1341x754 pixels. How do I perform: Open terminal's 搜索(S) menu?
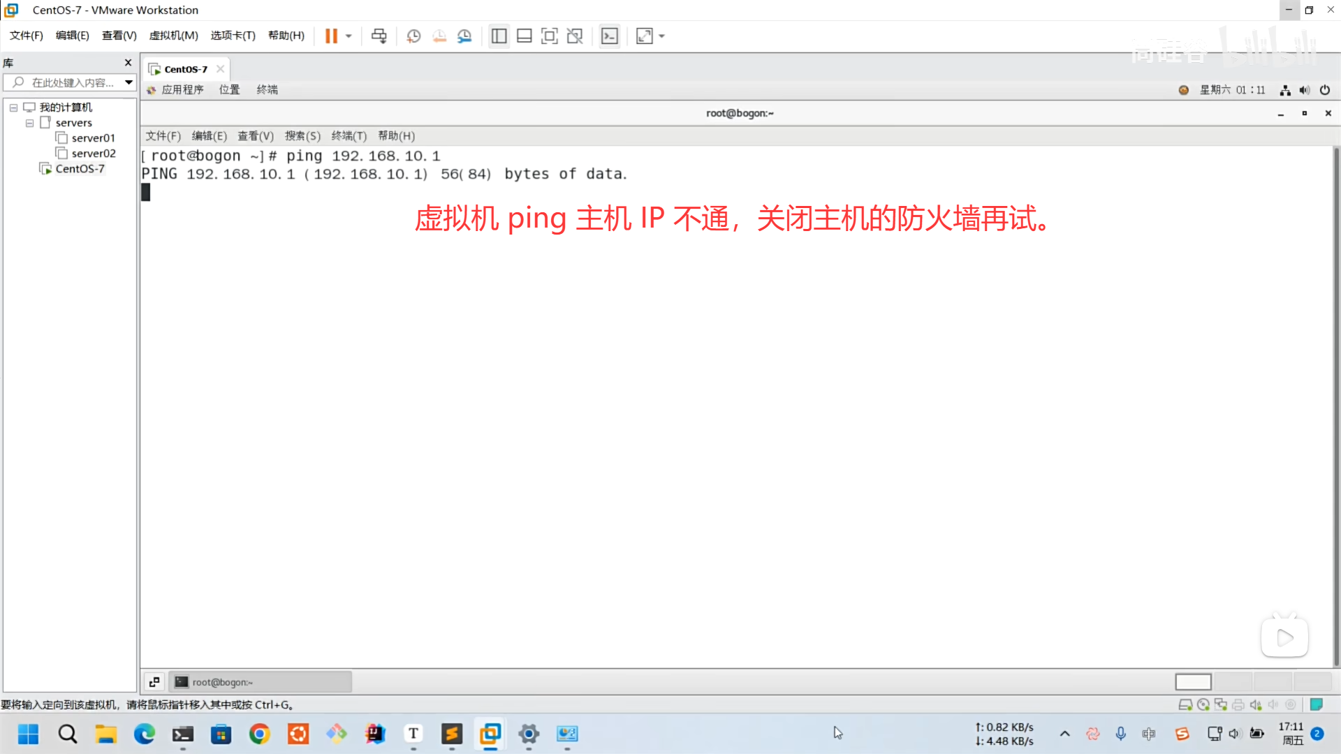pos(302,135)
